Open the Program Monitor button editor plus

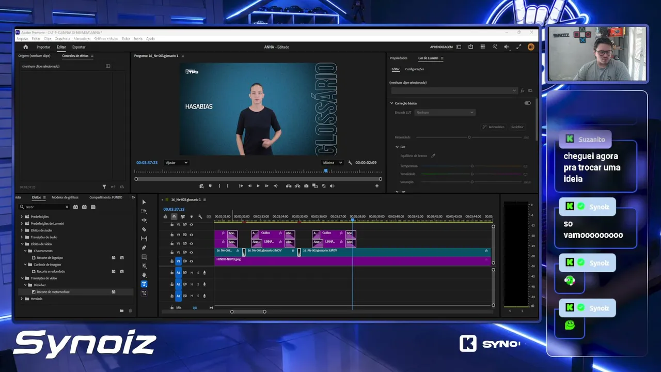[x=377, y=186]
